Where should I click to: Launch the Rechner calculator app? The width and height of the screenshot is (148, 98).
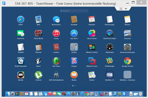coord(39,47)
